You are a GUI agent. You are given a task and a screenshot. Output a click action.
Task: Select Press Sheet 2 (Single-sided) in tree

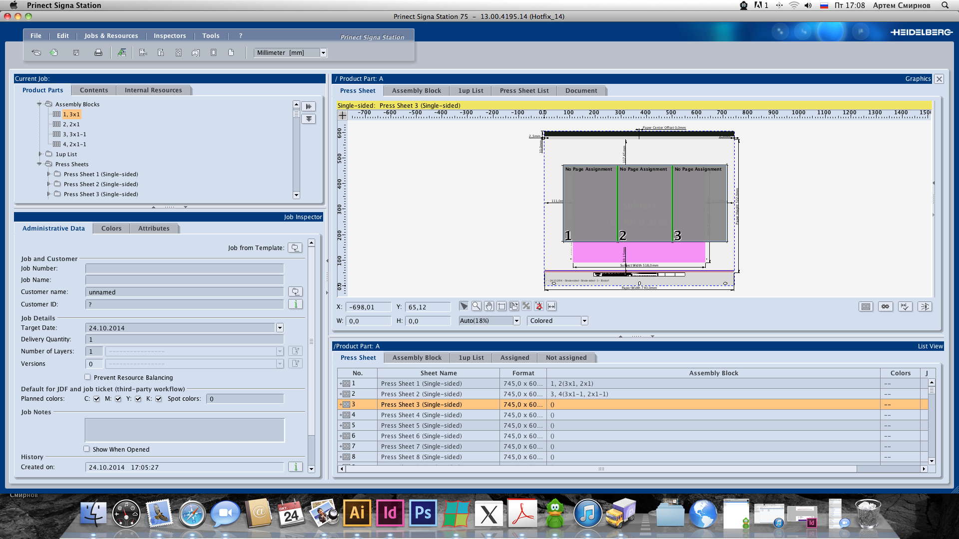coord(101,184)
